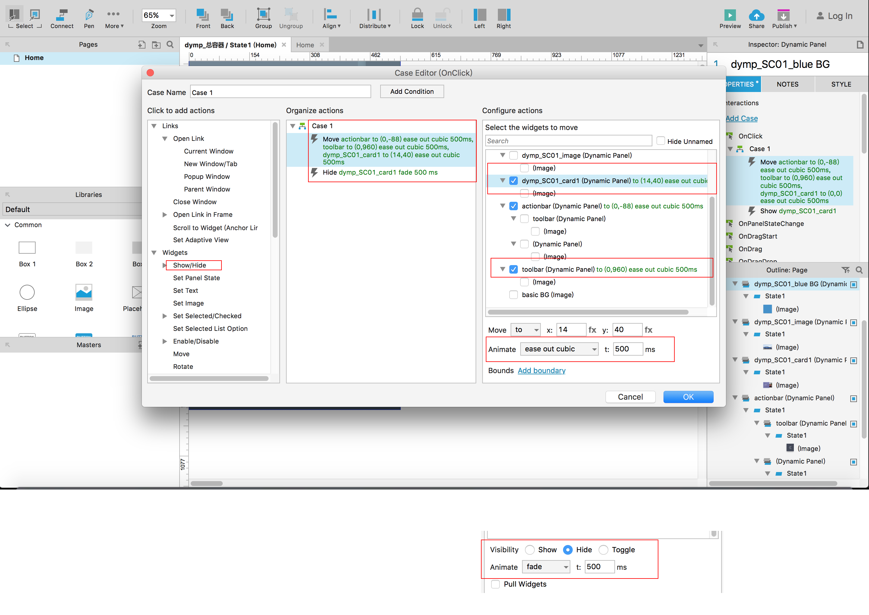Bring to Front icon in toolbar
This screenshot has height=615, width=869.
coord(203,15)
